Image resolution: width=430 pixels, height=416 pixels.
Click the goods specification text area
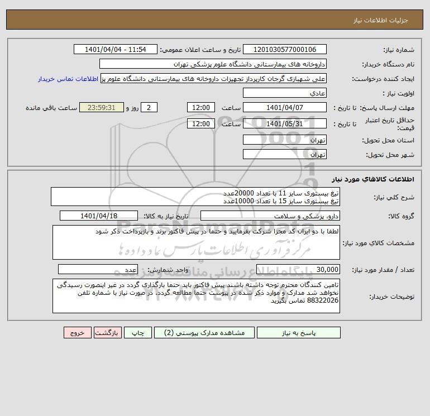pyautogui.click(x=196, y=242)
